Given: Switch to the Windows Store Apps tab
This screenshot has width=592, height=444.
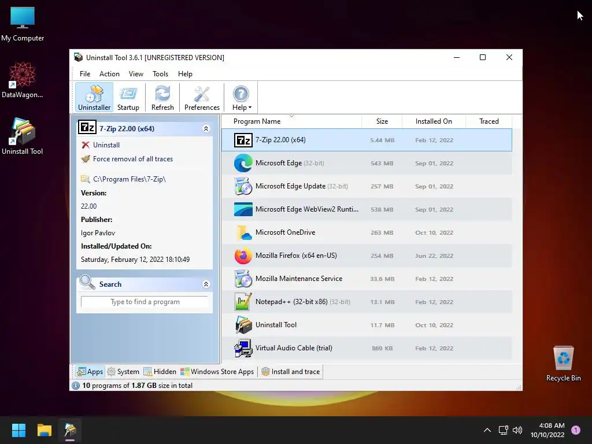Looking at the screenshot, I should coord(217,372).
